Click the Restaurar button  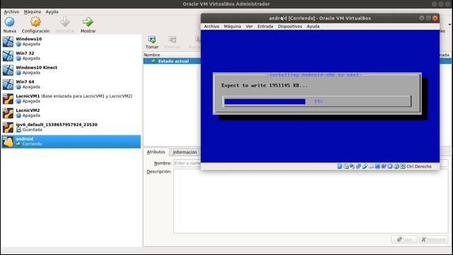433,239
